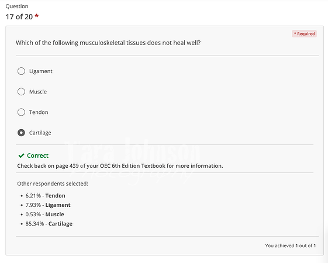Click the textbook page 439 reference line
Screen dimensions: 328x263
pyautogui.click(x=120, y=166)
